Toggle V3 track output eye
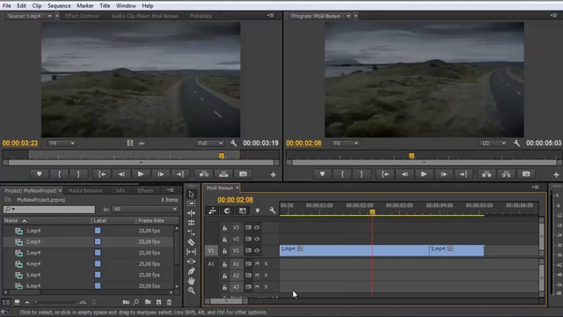The image size is (563, 317). pos(257,227)
